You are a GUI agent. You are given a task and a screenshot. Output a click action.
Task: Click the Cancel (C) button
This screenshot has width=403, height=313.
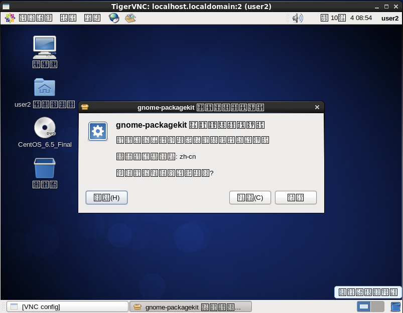point(250,197)
